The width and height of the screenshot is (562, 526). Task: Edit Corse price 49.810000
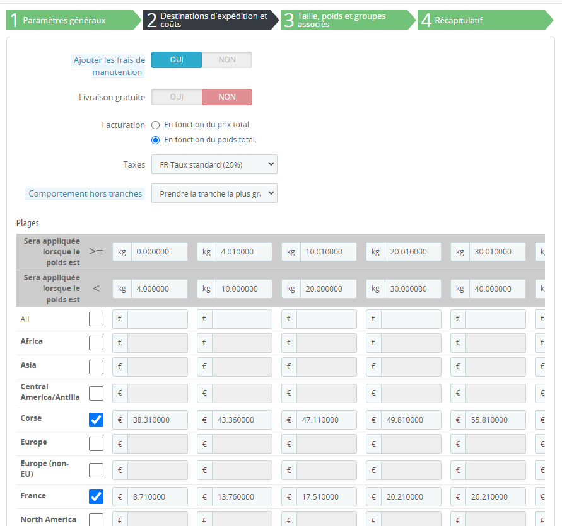411,420
